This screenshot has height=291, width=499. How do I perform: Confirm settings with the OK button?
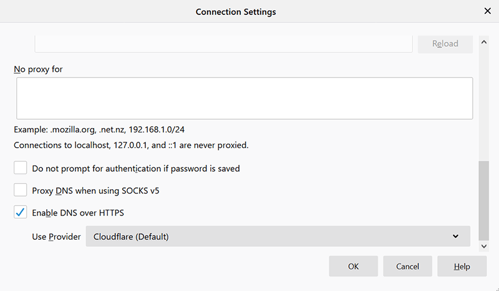pos(353,267)
